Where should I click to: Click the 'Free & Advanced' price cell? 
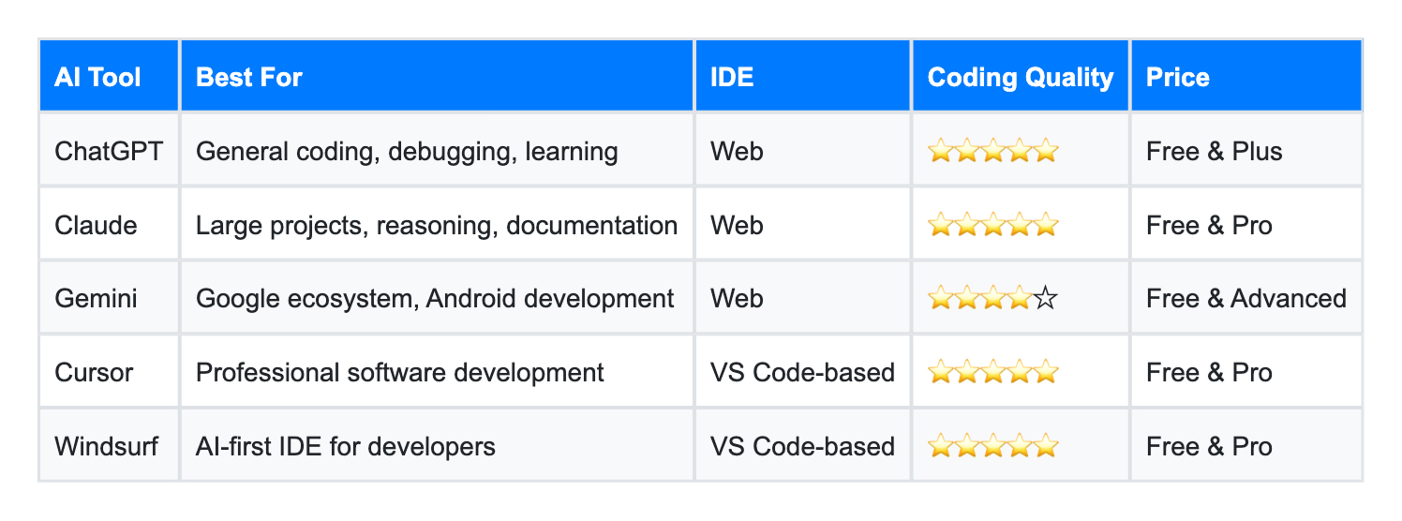pos(1246,298)
